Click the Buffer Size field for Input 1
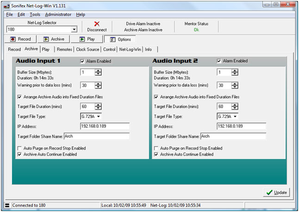This screenshot has height=212, width=299. (88, 72)
